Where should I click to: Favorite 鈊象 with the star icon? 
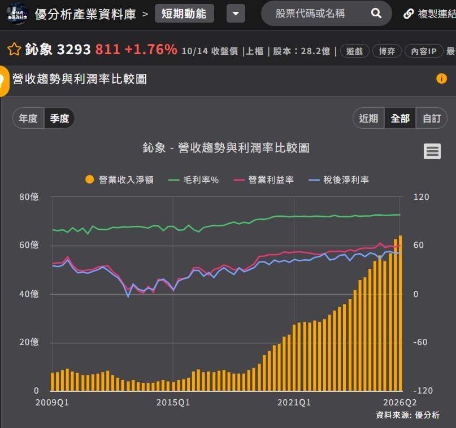coord(14,49)
